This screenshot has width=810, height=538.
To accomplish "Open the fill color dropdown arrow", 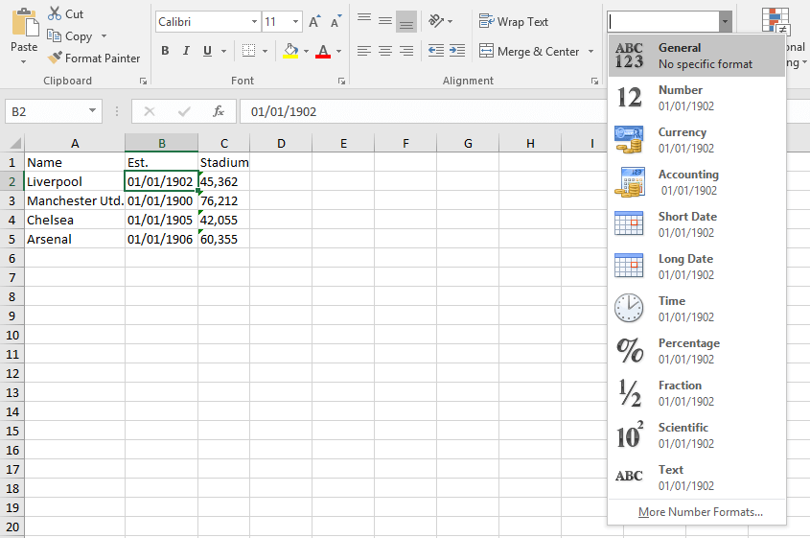I will click(307, 51).
